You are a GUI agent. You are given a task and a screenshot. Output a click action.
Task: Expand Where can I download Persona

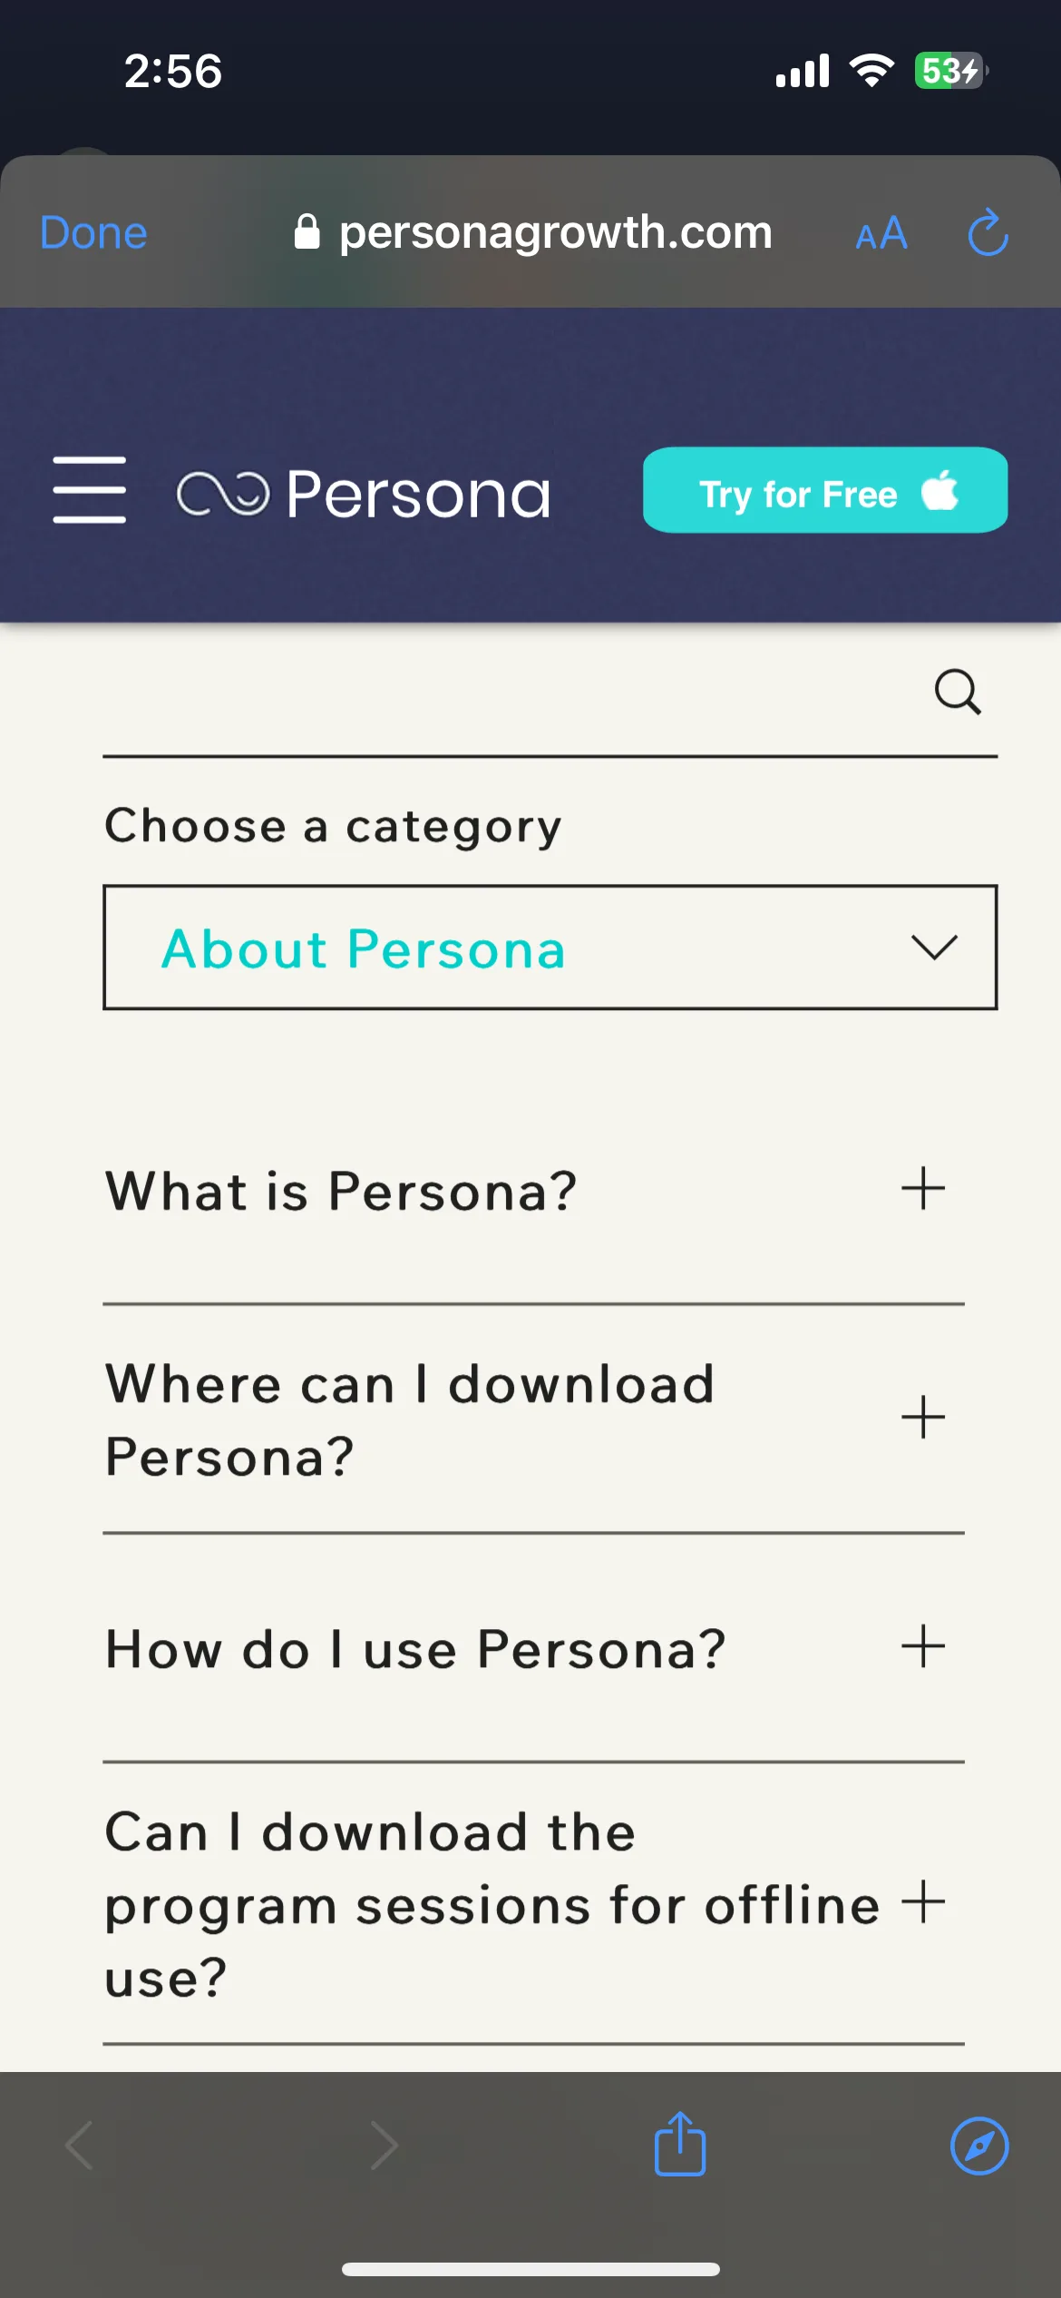[x=534, y=1419]
